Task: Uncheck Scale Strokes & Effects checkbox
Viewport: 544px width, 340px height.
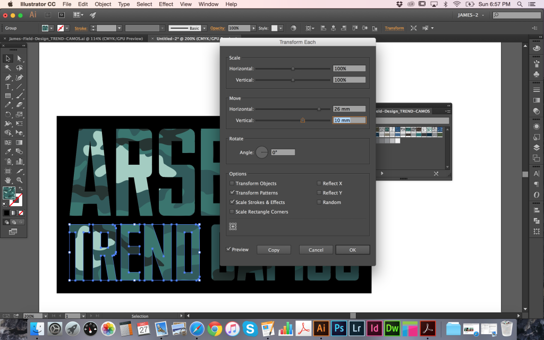Action: (232, 202)
